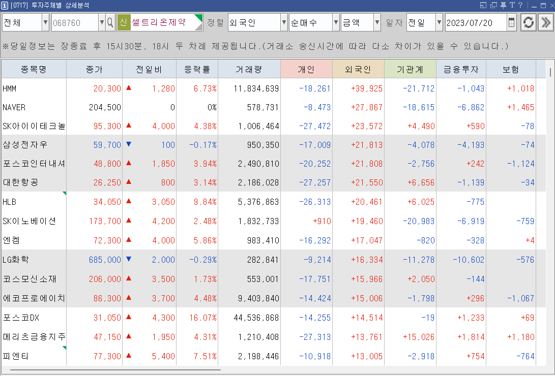Click 엔켐 insurance value +4
The image size is (555, 376).
click(x=530, y=240)
